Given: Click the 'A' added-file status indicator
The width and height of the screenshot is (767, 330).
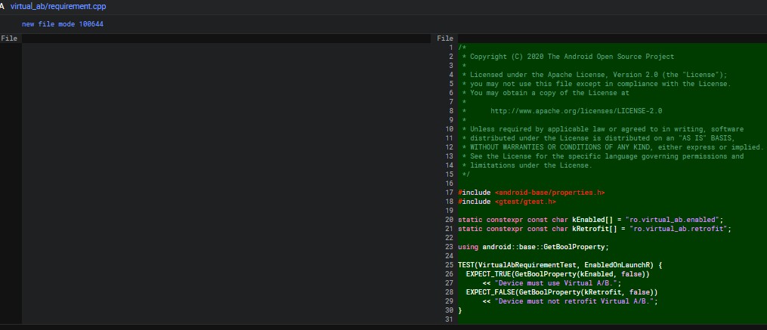Looking at the screenshot, I should (2, 7).
